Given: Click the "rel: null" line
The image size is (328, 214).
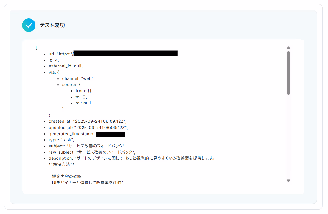Looking at the screenshot, I should point(83,103).
